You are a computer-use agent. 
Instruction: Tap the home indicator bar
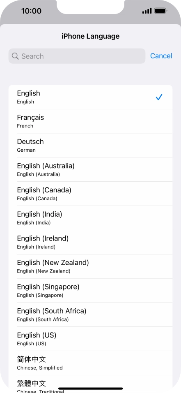click(x=91, y=388)
